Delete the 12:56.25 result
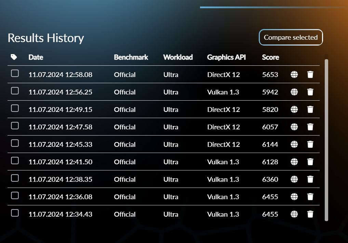Image resolution: width=348 pixels, height=243 pixels. point(310,92)
